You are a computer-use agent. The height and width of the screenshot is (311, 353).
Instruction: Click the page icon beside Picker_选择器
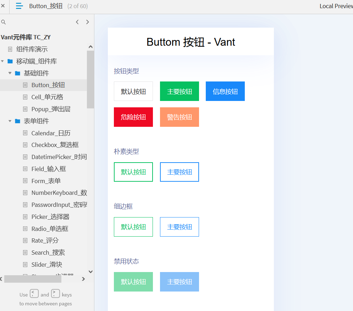point(25,217)
